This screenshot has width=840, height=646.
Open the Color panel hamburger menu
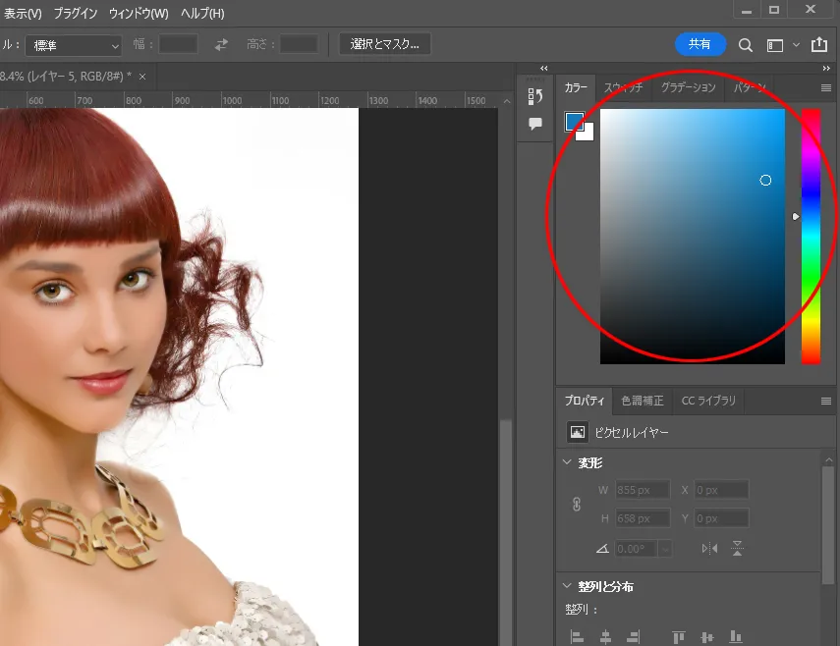coord(826,87)
